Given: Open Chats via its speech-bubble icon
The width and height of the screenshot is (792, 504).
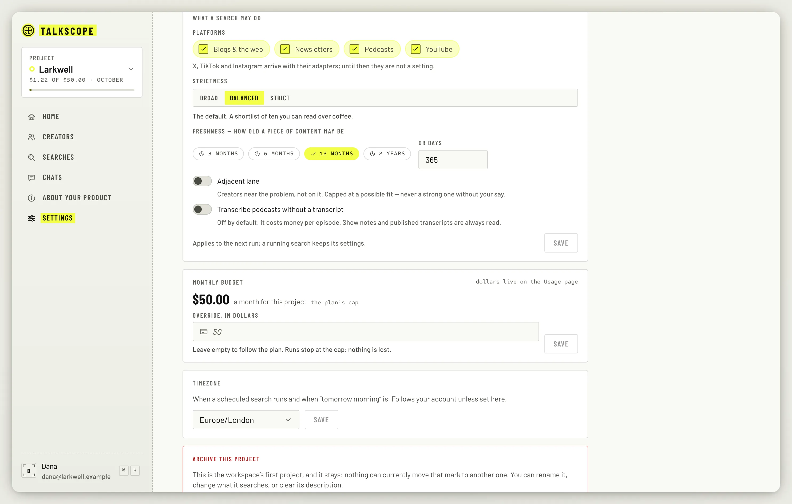Looking at the screenshot, I should (x=31, y=178).
